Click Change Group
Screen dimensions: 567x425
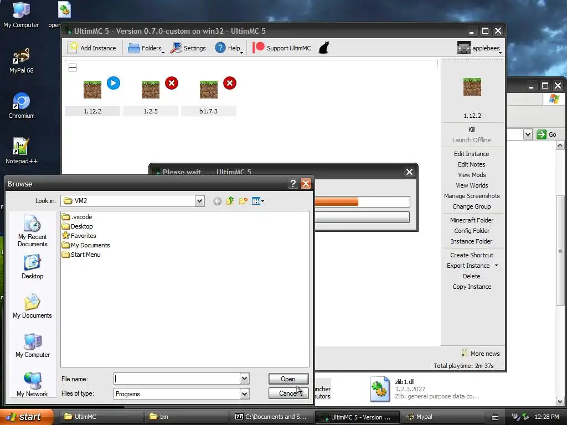click(x=472, y=206)
